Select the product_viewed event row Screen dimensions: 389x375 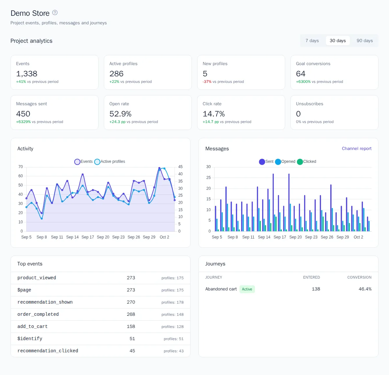point(101,278)
